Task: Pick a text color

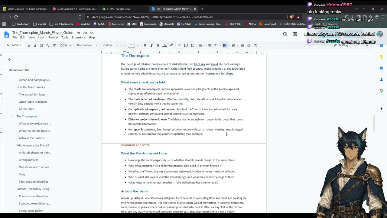Action: tap(164, 45)
